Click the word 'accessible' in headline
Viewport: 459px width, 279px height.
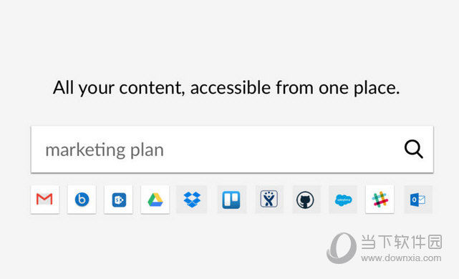pos(231,87)
